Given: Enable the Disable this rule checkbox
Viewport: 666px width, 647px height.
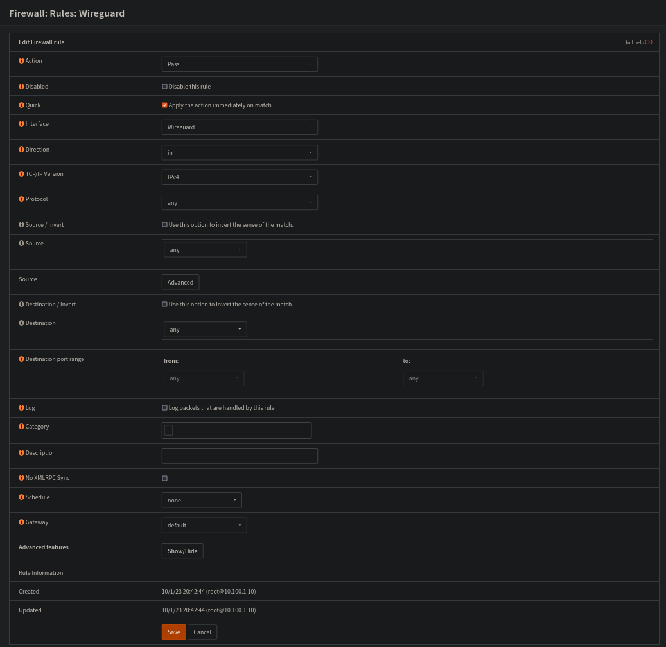Looking at the screenshot, I should point(165,87).
